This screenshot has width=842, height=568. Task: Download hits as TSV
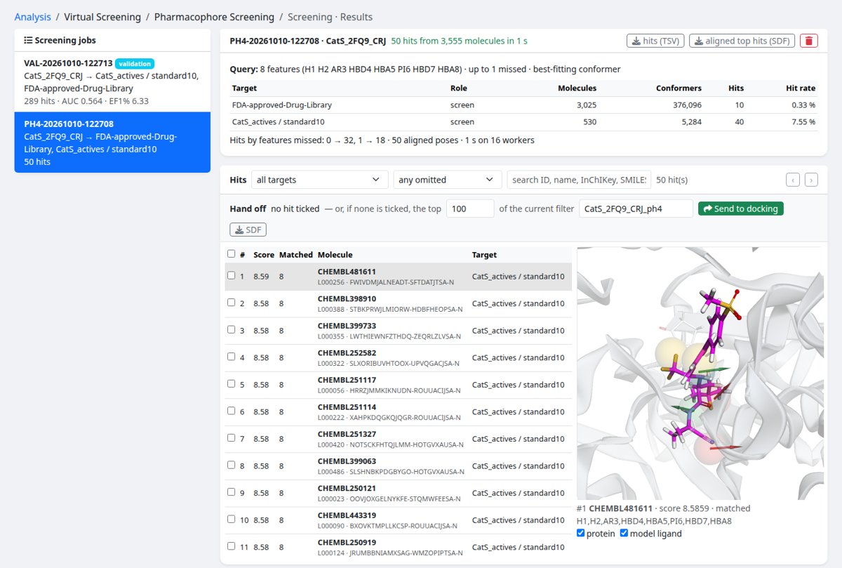655,41
